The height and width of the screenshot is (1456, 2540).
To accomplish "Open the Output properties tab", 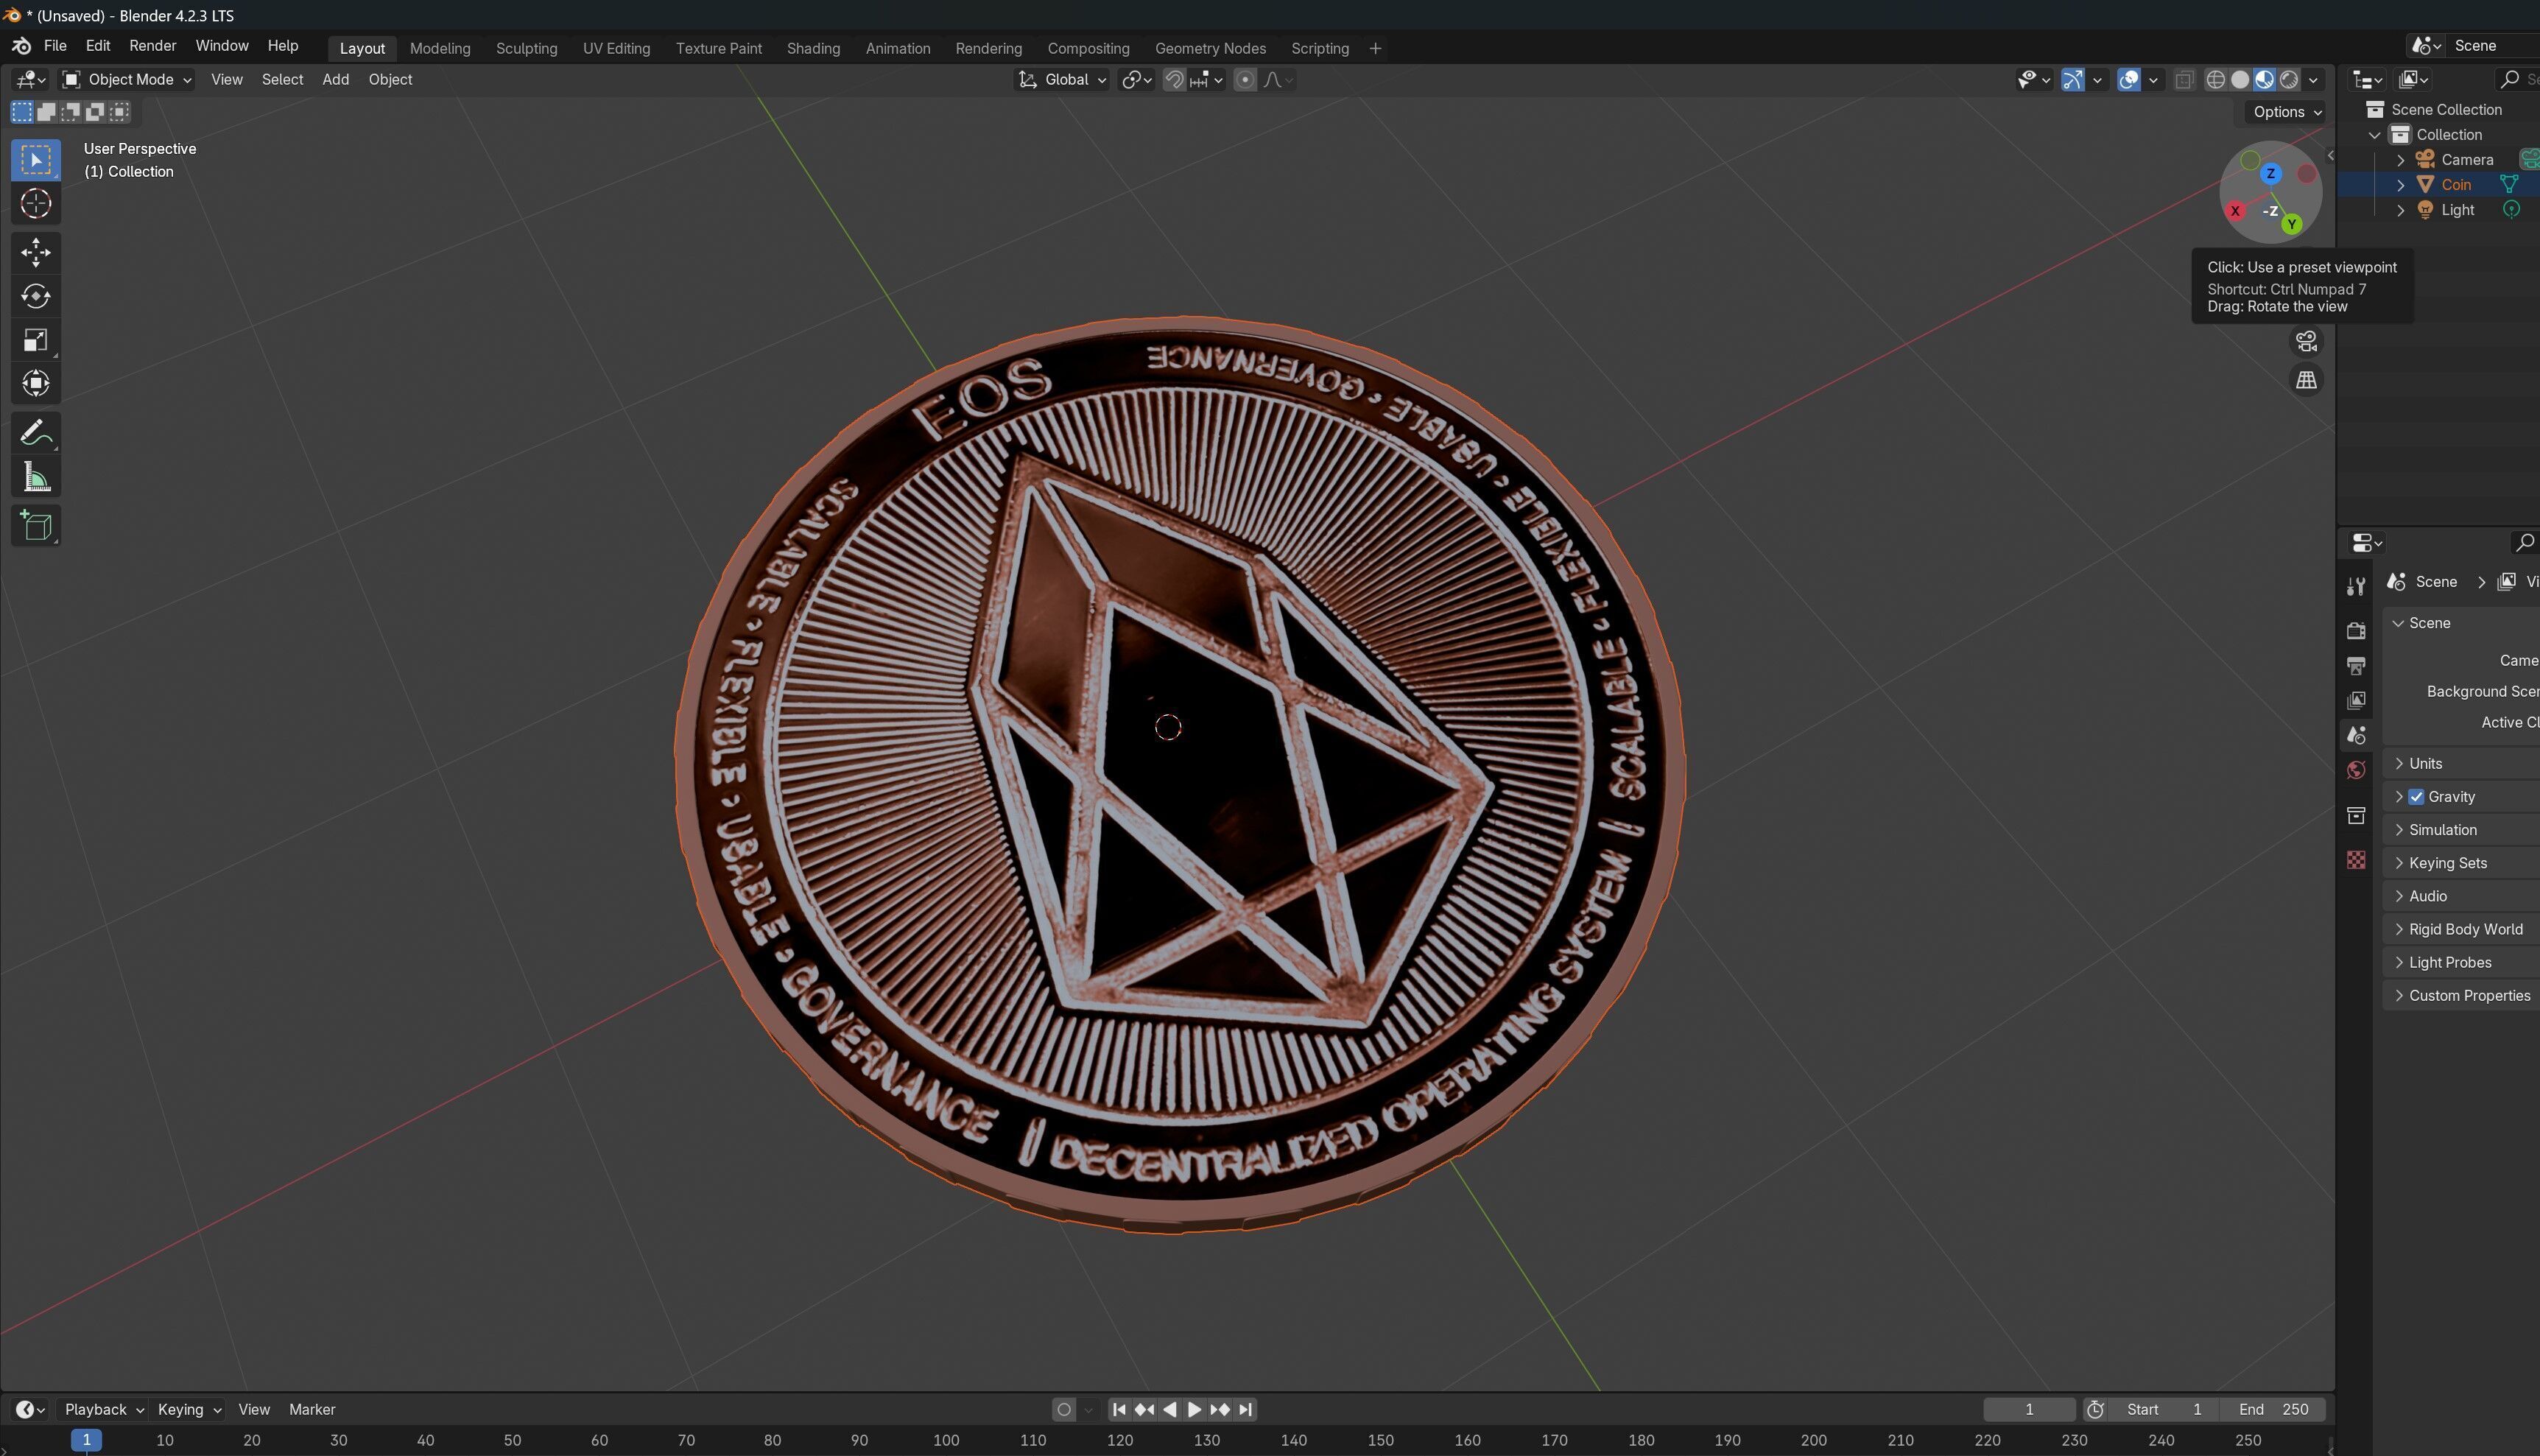I will point(2356,665).
